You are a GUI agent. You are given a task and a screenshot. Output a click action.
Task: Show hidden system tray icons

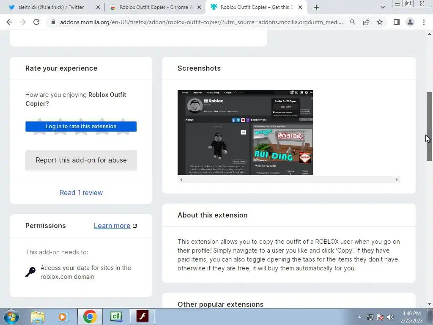point(359,317)
